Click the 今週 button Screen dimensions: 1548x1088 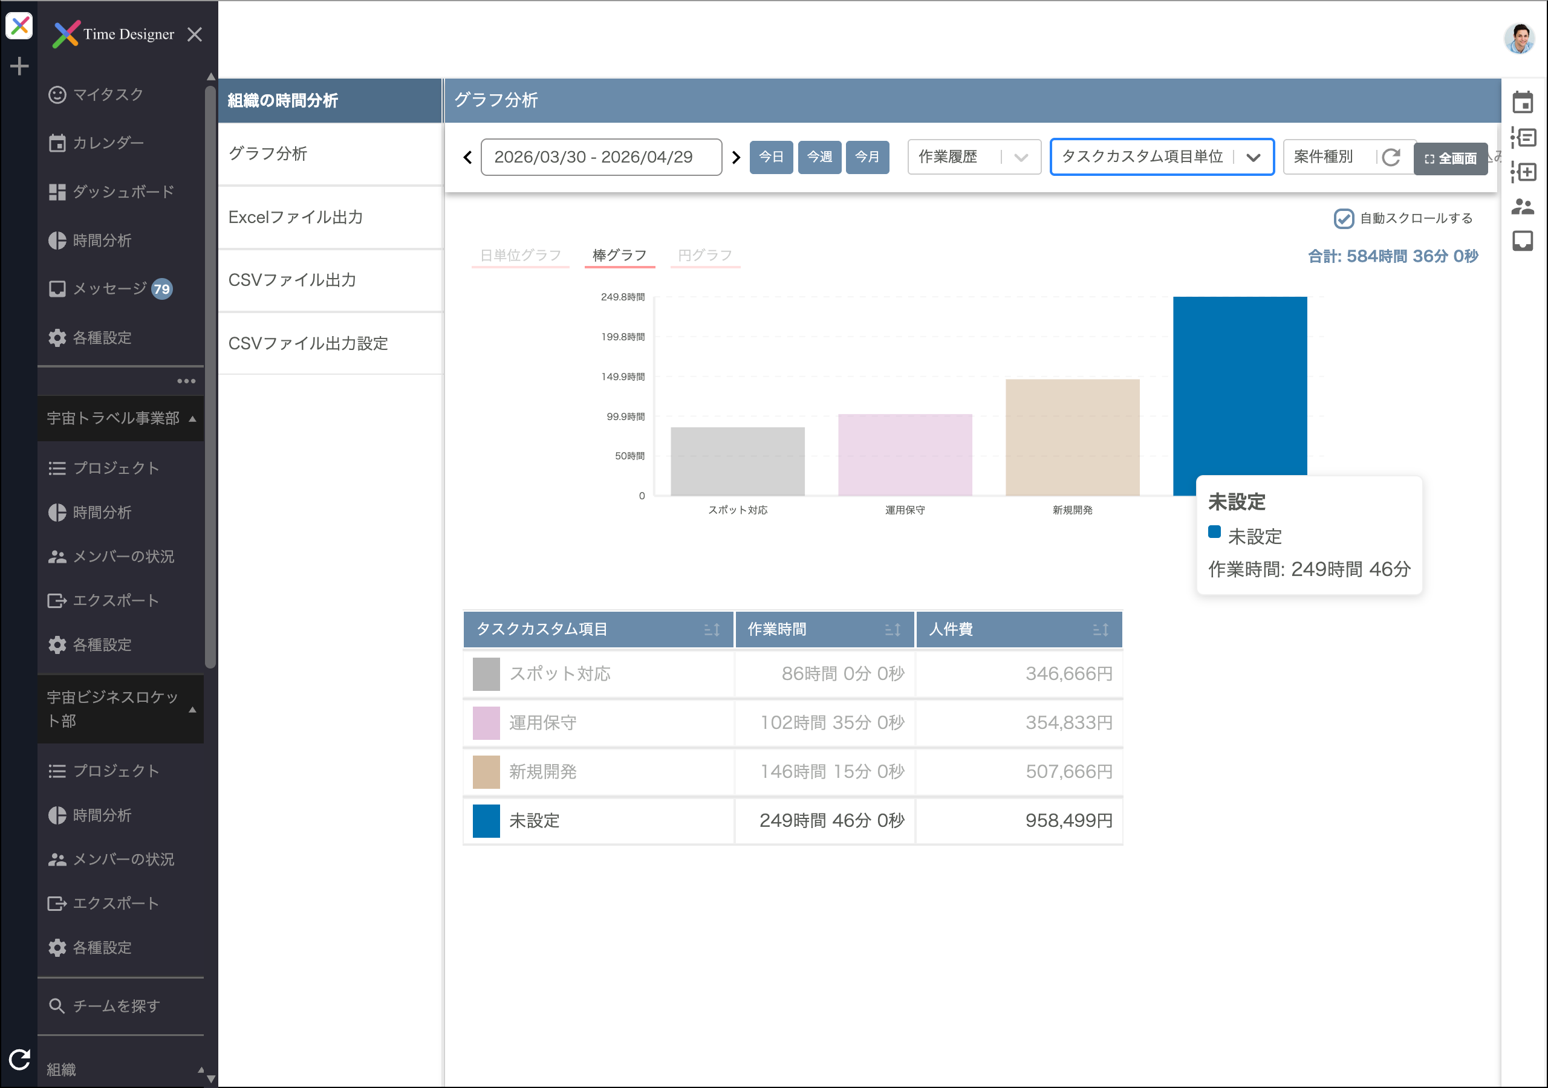[x=820, y=157]
